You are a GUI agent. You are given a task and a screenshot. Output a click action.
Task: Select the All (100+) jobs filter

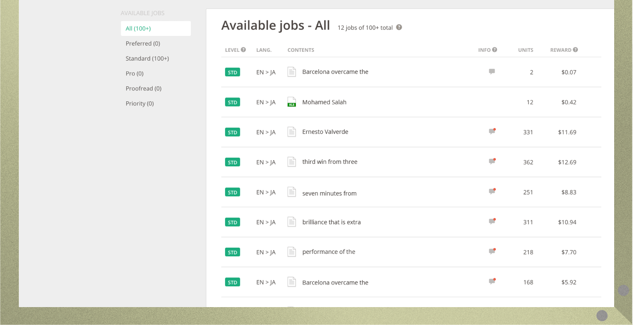click(x=155, y=29)
